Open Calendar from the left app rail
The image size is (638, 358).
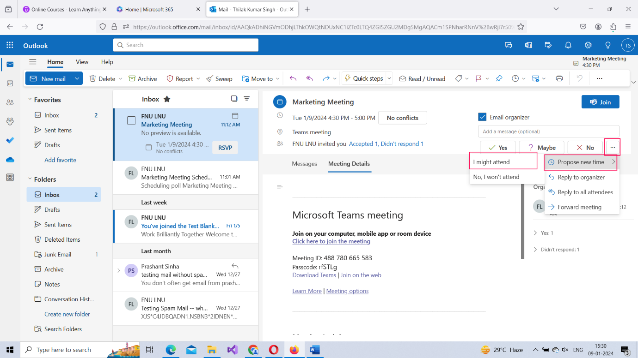coord(10,84)
